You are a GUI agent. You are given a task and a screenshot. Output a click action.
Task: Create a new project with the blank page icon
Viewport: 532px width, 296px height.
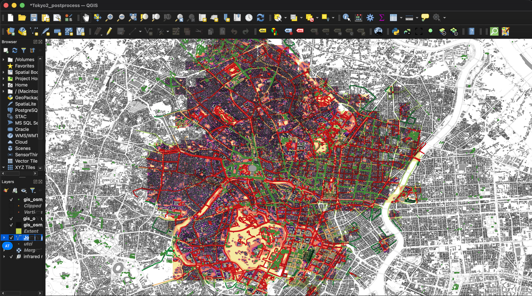[x=11, y=18]
